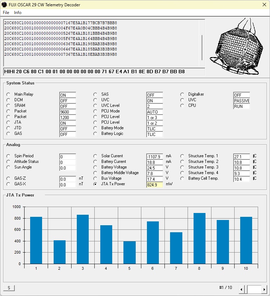Image resolution: width=270 pixels, height=296 pixels.
Task: Click the Battery Voltage value field 24.5
Action: click(155, 168)
